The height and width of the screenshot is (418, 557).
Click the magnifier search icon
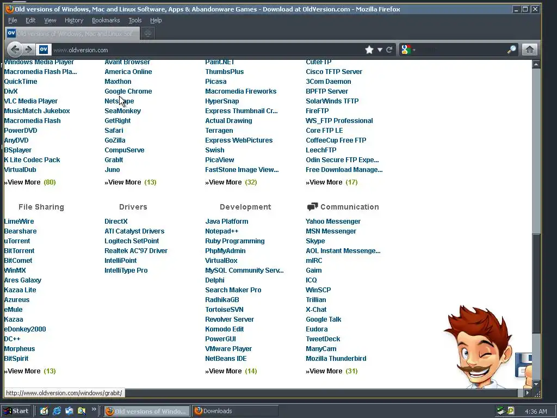pos(511,50)
